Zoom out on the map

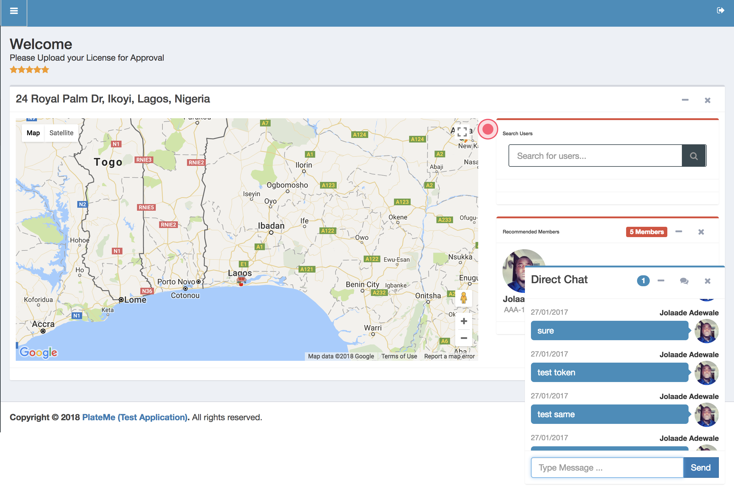point(463,338)
